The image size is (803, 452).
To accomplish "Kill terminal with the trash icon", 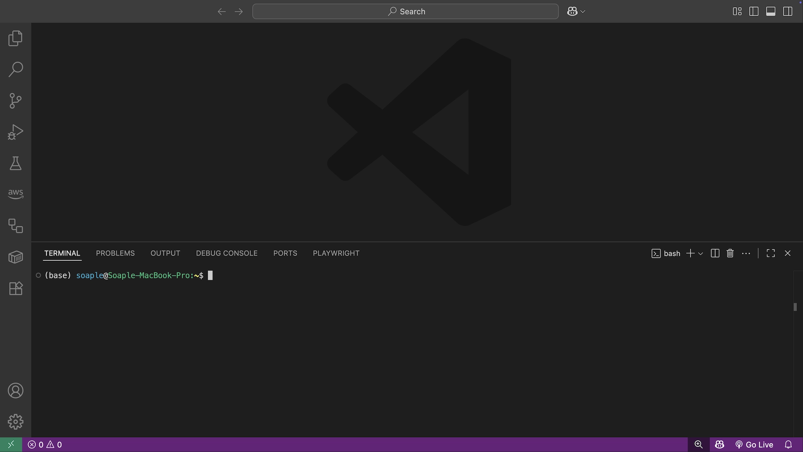I will [730, 253].
